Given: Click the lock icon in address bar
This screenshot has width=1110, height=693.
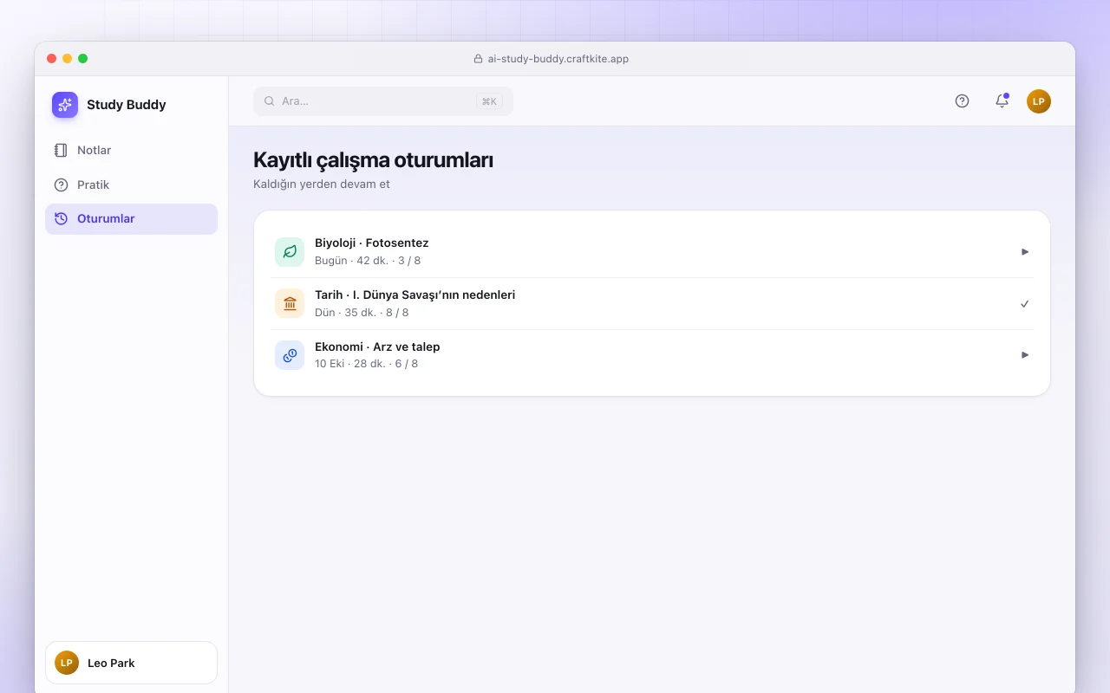Looking at the screenshot, I should pos(478,59).
